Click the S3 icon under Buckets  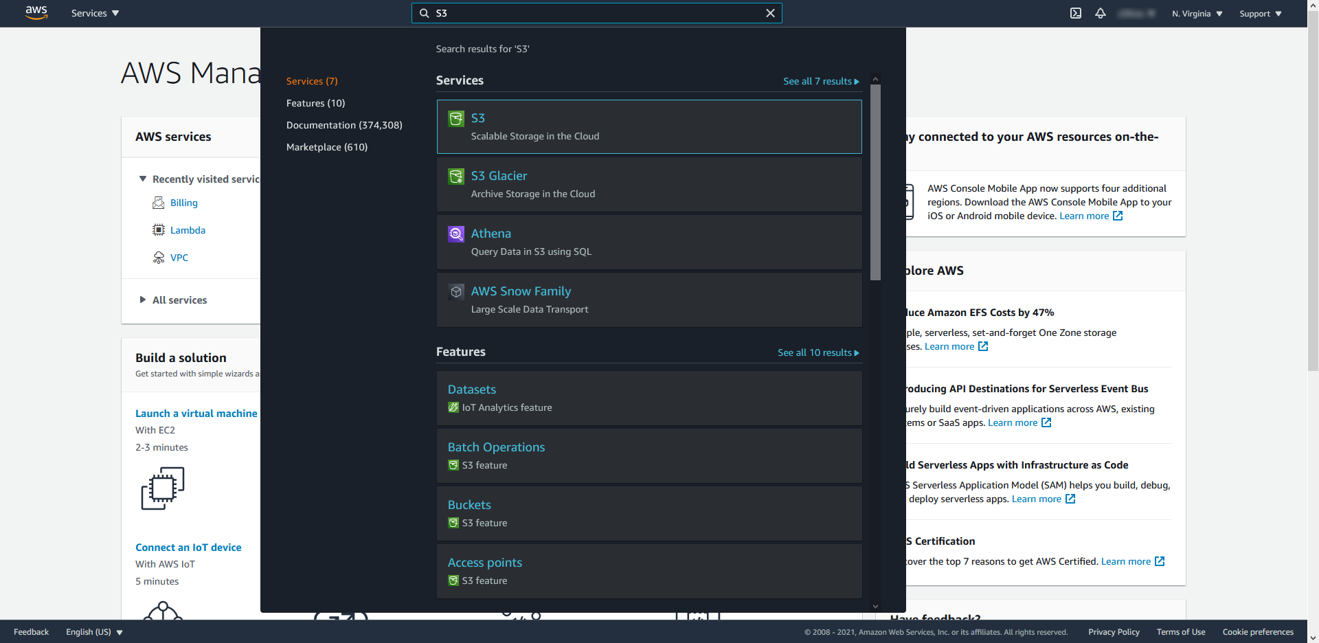[453, 523]
